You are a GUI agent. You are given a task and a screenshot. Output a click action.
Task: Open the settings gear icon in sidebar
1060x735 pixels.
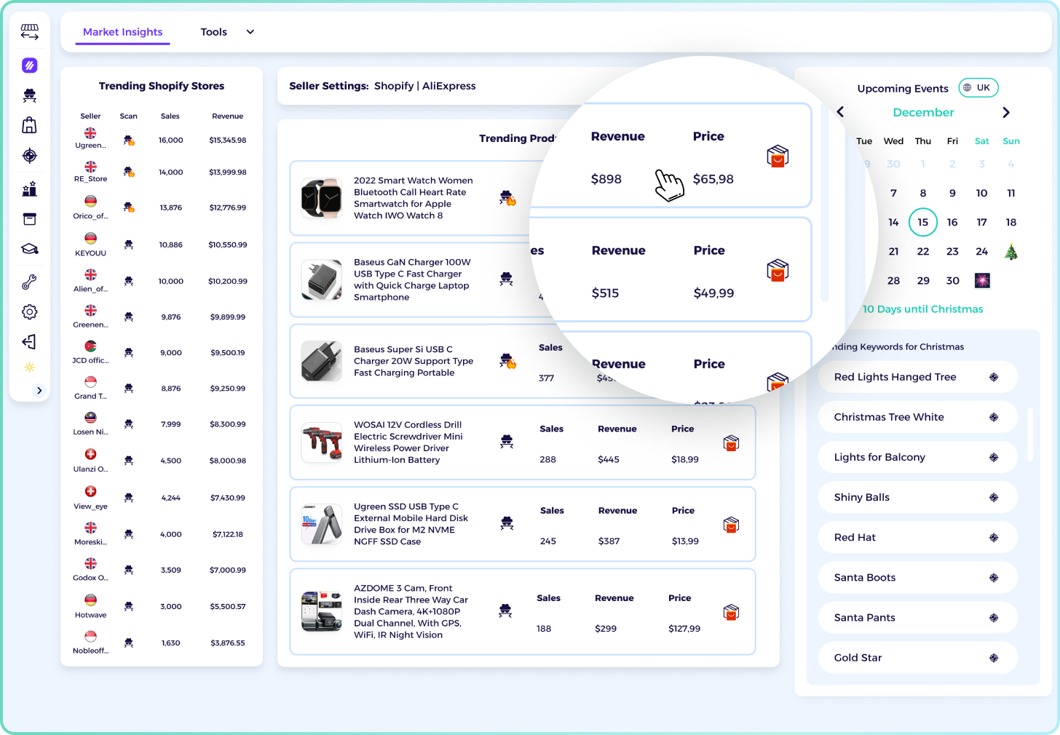(30, 311)
